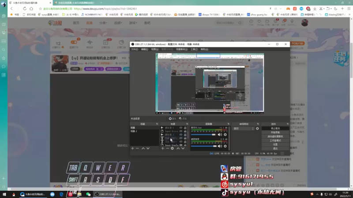Open OBS 编辑 menu
Image resolution: width=353 pixels, height=198 pixels.
pyautogui.click(x=145, y=49)
